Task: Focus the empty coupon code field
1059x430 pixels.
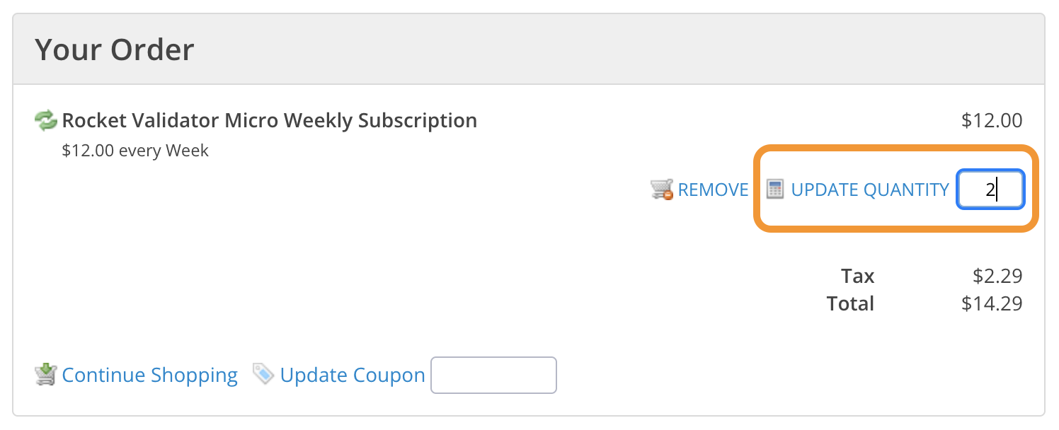Action: [494, 375]
